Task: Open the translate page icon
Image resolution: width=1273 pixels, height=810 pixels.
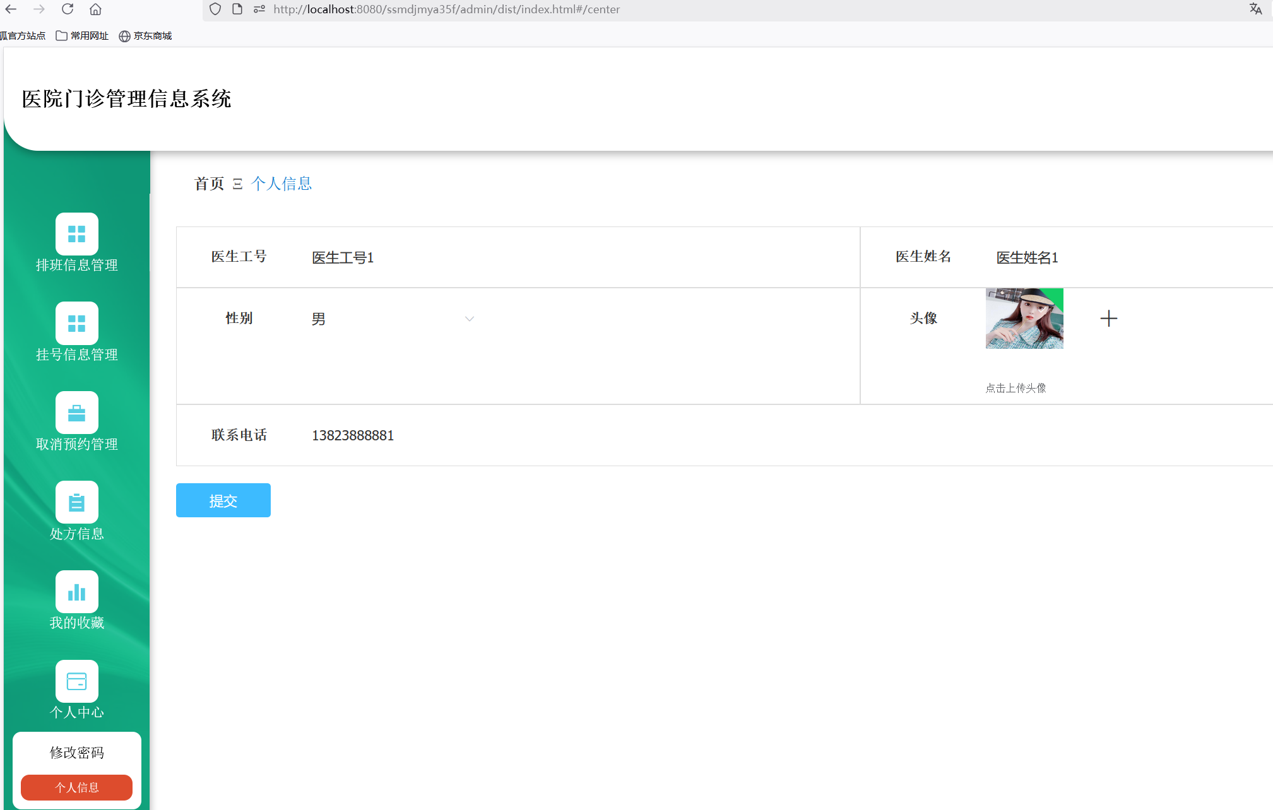Action: click(x=1255, y=9)
